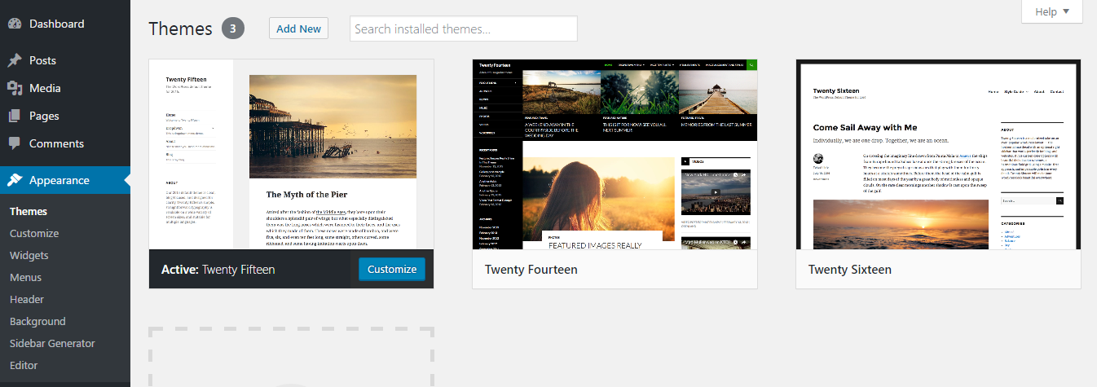Screen dimensions: 1097x387
Task: Open Sidebar Generator in sidebar
Action: 52,343
